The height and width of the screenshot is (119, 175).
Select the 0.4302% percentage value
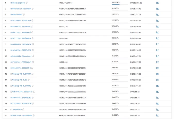pos(115,115)
